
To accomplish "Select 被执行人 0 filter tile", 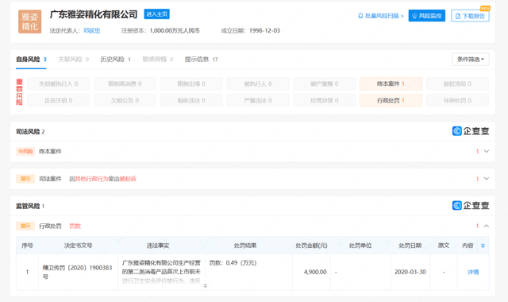I will click(x=258, y=83).
